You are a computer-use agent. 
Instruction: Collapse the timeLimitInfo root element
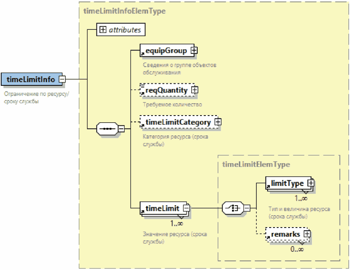[x=62, y=79]
